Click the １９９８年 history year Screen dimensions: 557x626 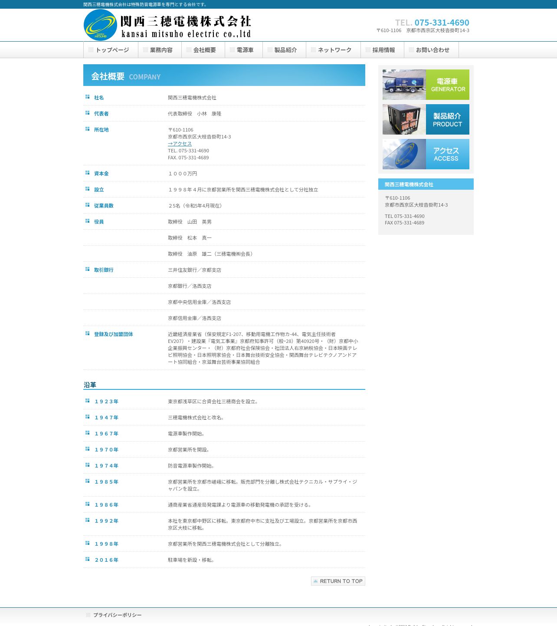[x=106, y=544]
